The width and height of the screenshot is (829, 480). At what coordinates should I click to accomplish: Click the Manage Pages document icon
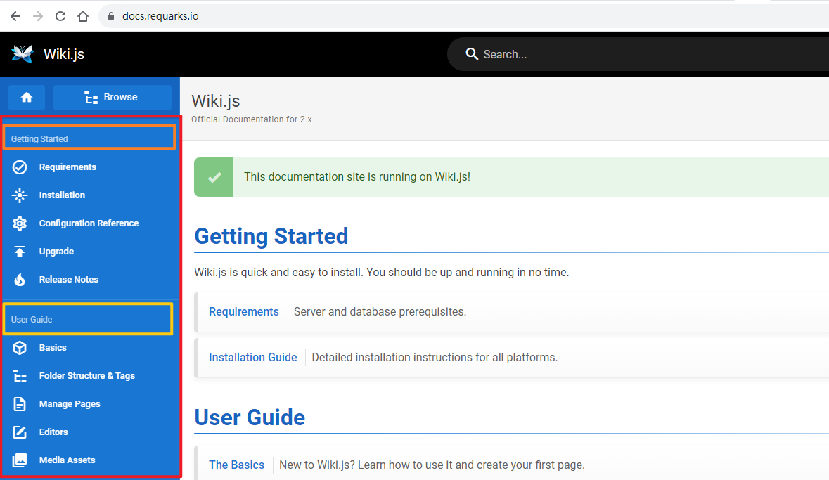coord(20,404)
